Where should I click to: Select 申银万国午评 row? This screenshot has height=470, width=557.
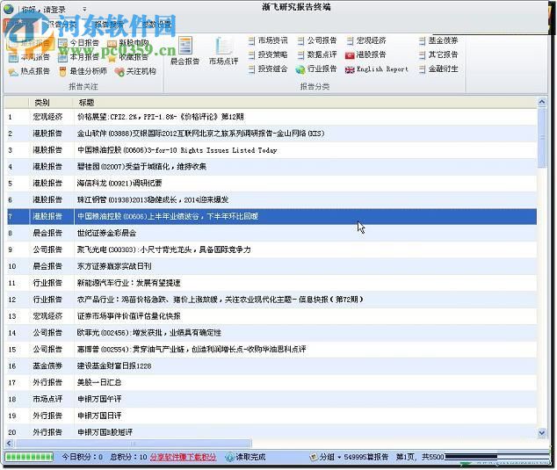(x=271, y=399)
